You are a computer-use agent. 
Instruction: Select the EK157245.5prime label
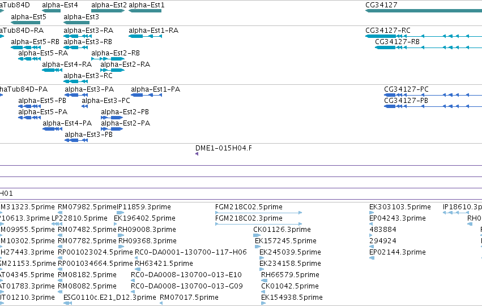pyautogui.click(x=285, y=241)
